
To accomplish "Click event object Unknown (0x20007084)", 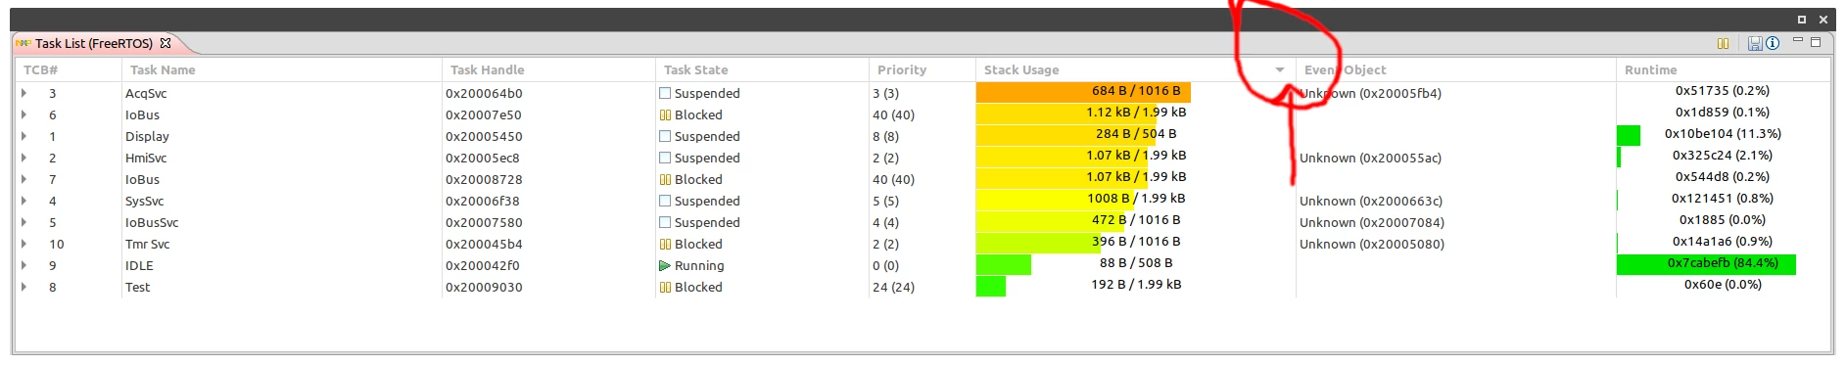I will tap(1372, 222).
